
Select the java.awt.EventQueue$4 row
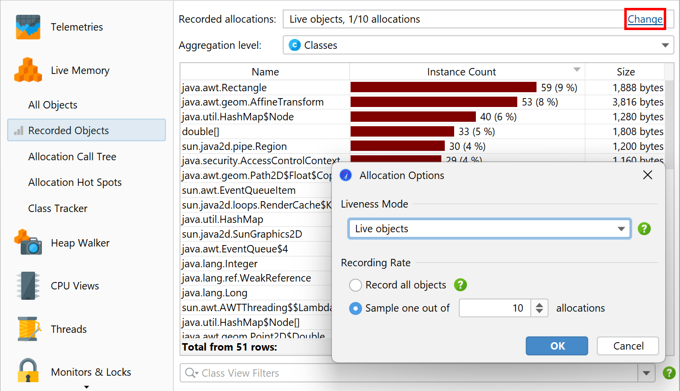tap(255, 249)
